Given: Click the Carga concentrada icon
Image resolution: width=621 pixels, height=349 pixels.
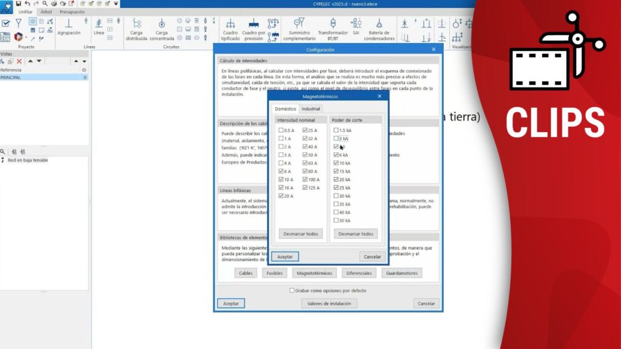Looking at the screenshot, I should (161, 24).
